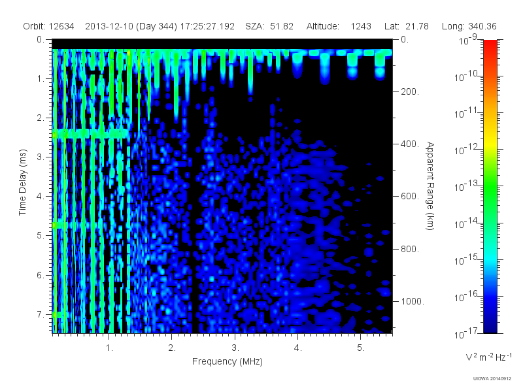Click the '3.' frequency axis tick label
Viewport: 523px width, 392px height.
[x=235, y=348]
